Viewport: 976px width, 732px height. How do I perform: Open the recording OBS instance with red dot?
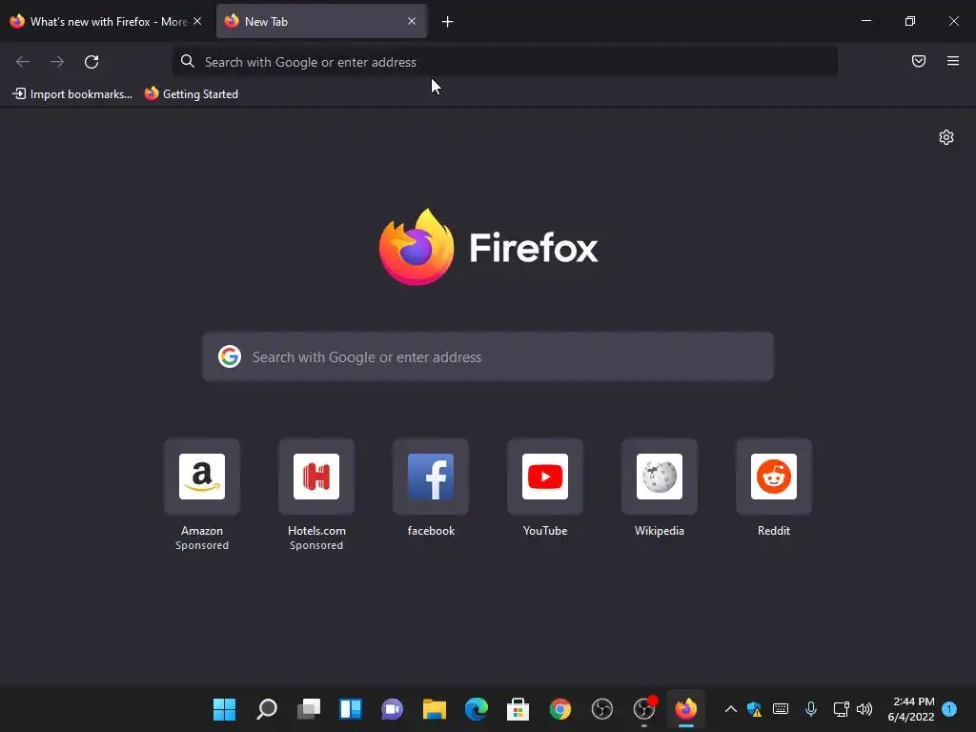pyautogui.click(x=644, y=709)
